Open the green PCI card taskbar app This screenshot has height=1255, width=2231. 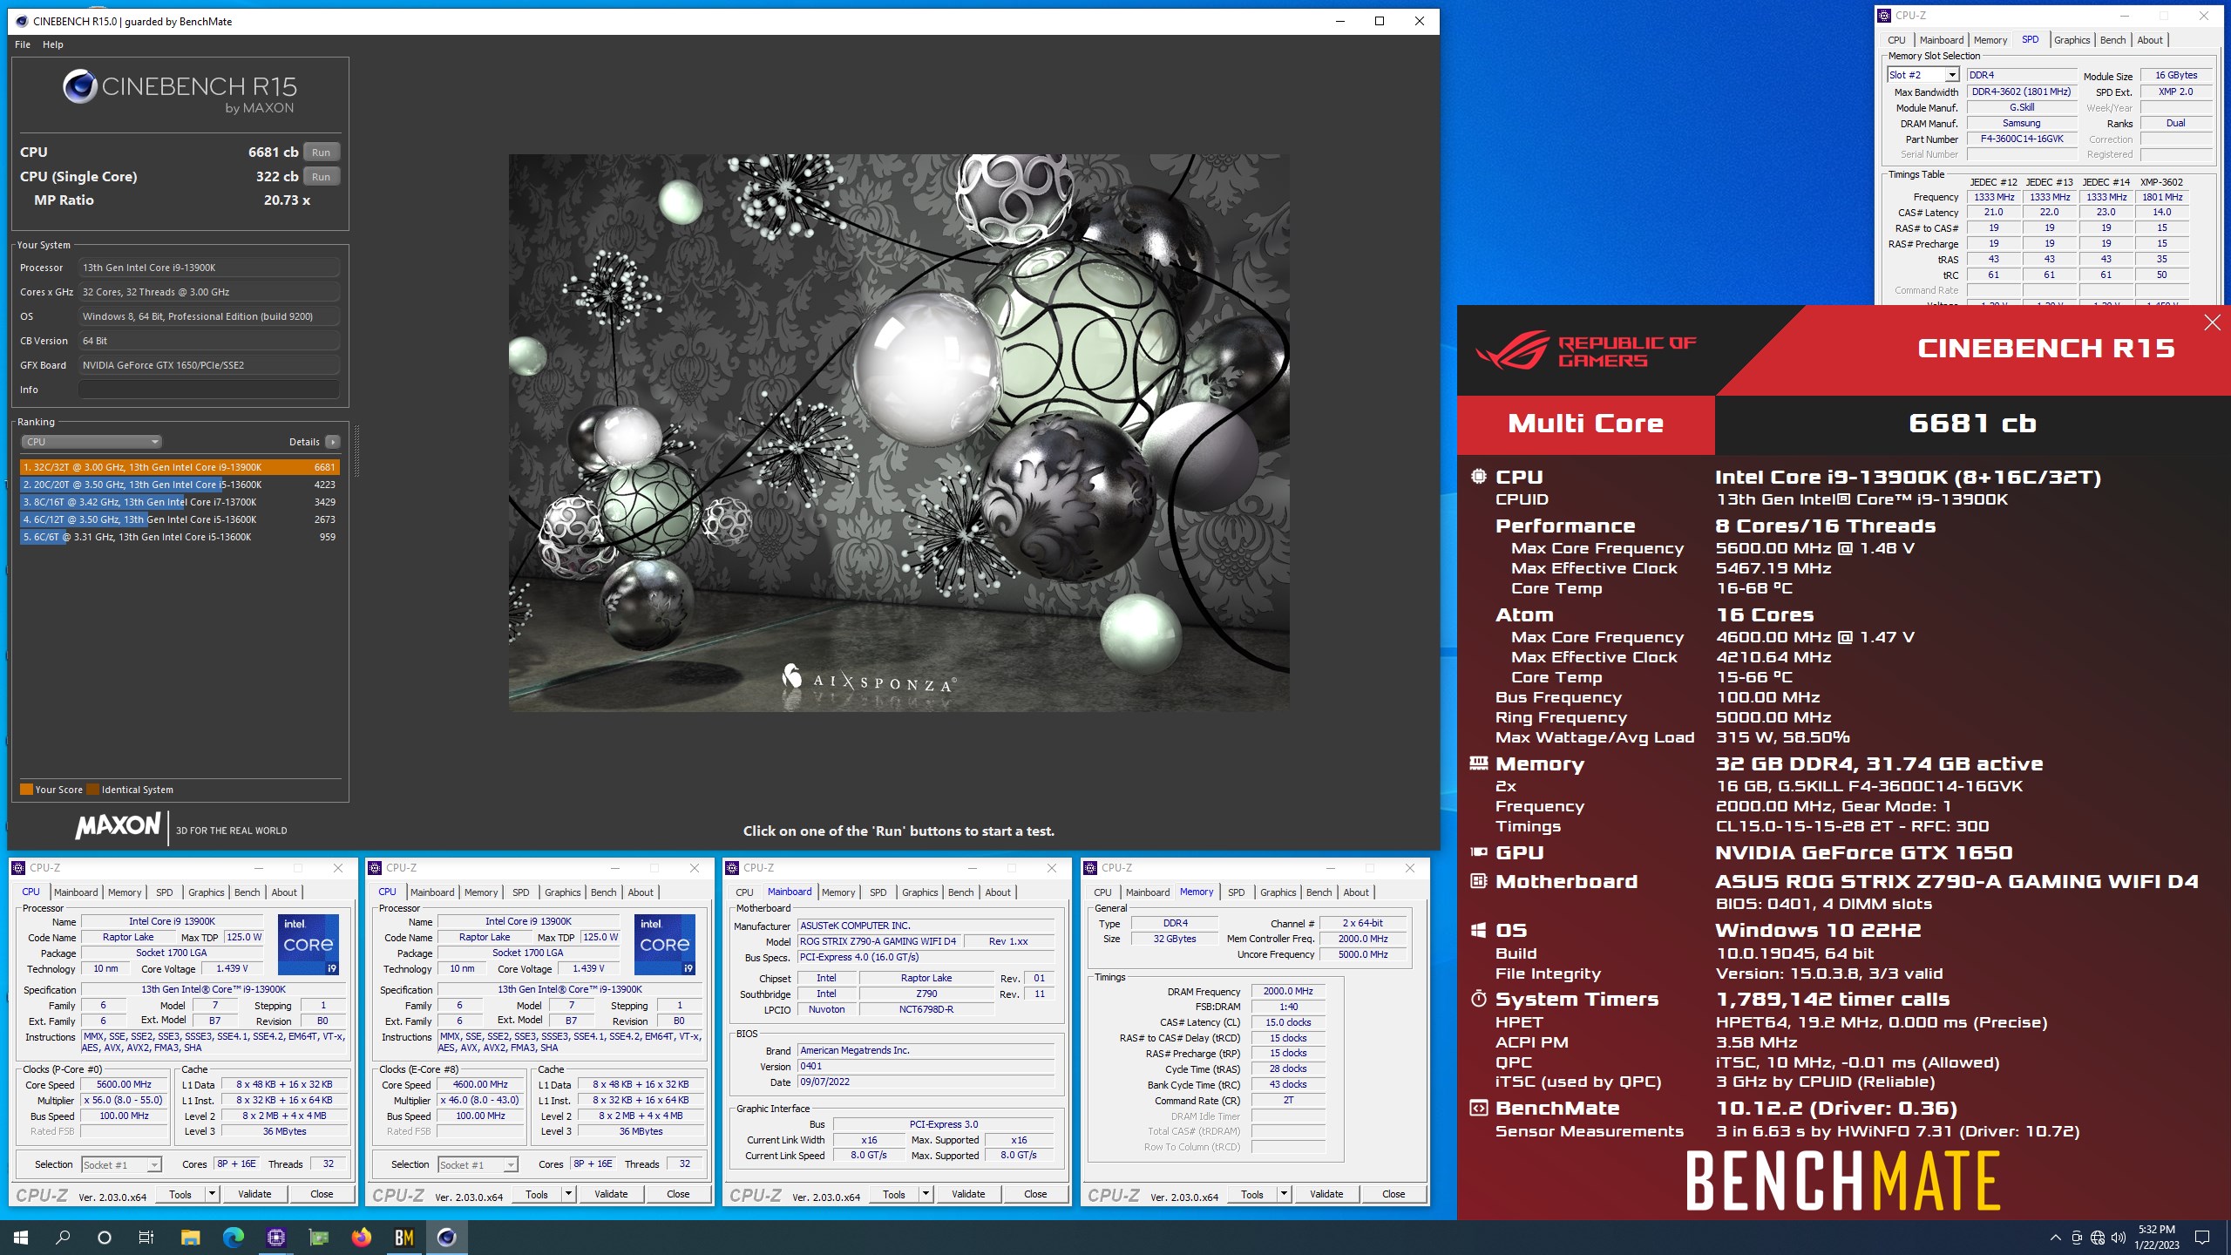click(x=319, y=1237)
